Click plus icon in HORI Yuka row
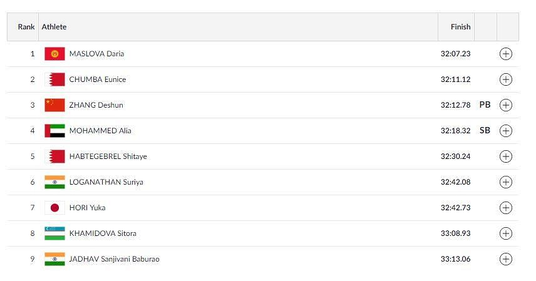 pos(505,208)
